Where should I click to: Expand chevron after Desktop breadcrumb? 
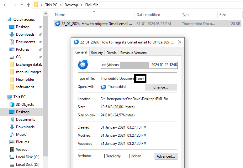pyautogui.click(x=82, y=5)
